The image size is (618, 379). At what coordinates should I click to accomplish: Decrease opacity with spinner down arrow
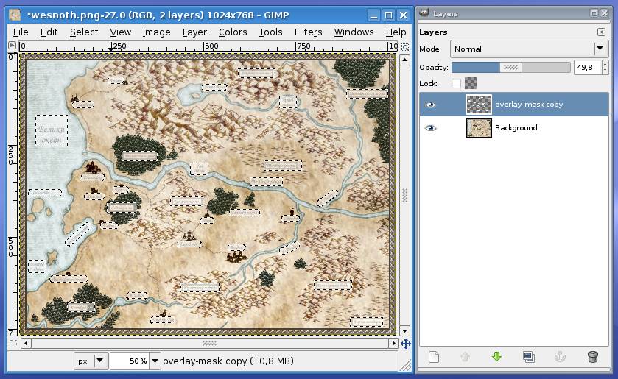tap(605, 71)
